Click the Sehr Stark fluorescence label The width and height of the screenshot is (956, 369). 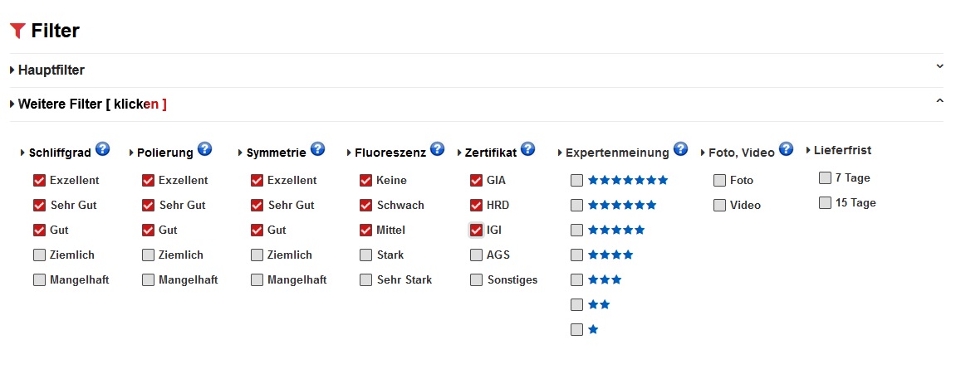click(404, 279)
